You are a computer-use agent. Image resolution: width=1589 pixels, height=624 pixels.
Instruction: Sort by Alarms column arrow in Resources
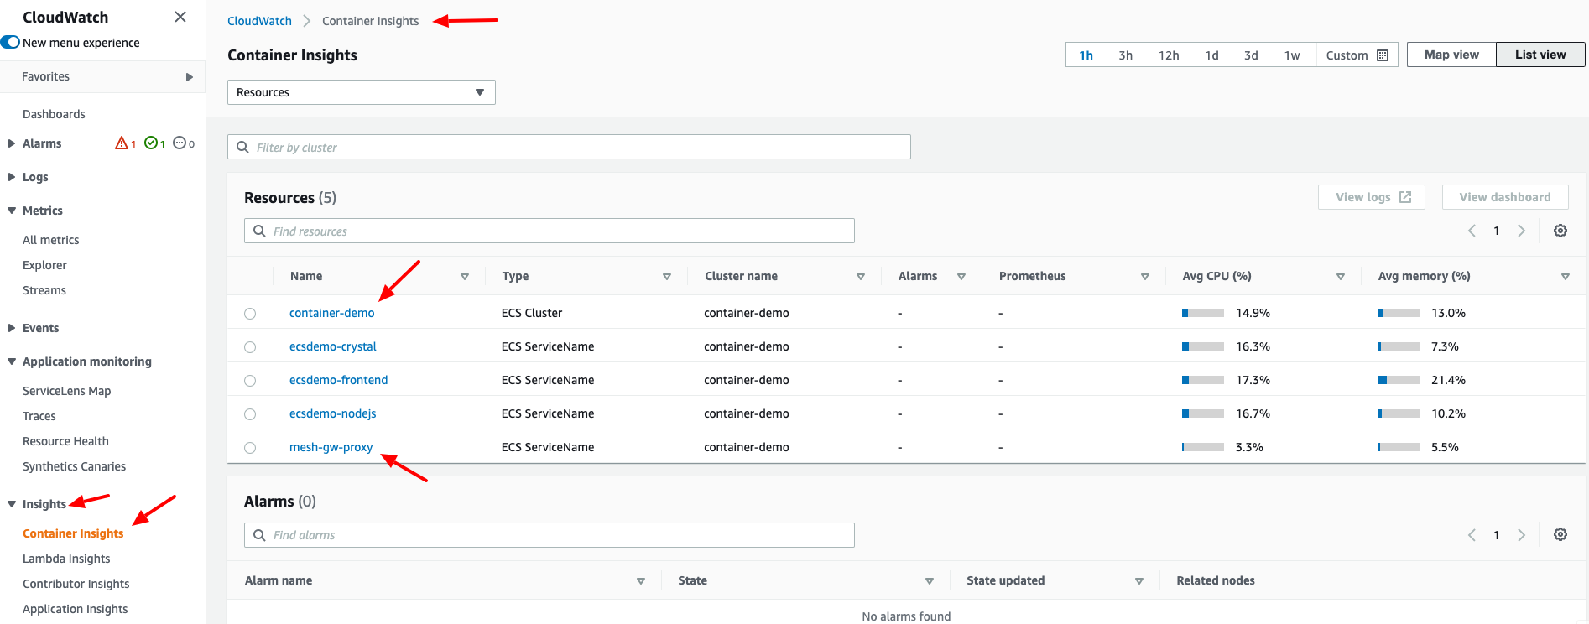961,277
